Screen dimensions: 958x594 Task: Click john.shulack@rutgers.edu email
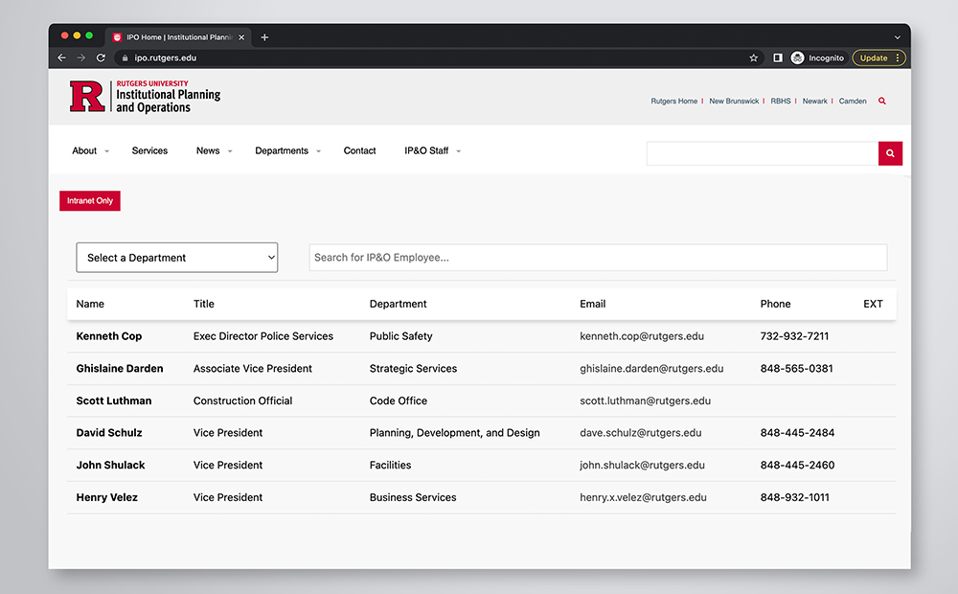[x=642, y=466]
